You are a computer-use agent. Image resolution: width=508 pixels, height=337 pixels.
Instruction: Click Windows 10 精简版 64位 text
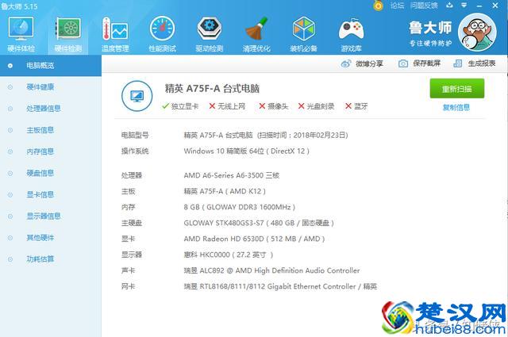tap(247, 151)
